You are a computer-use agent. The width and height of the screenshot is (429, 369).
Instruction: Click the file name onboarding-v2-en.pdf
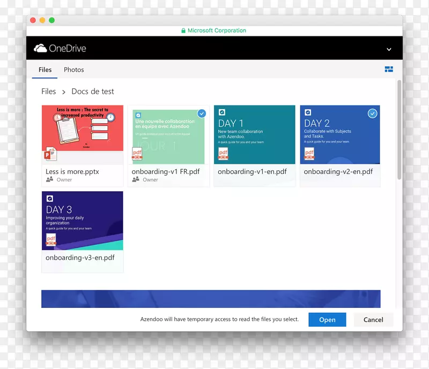[338, 172]
